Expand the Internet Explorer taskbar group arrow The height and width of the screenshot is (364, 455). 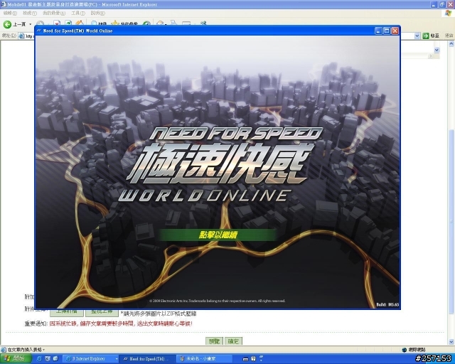(117, 359)
